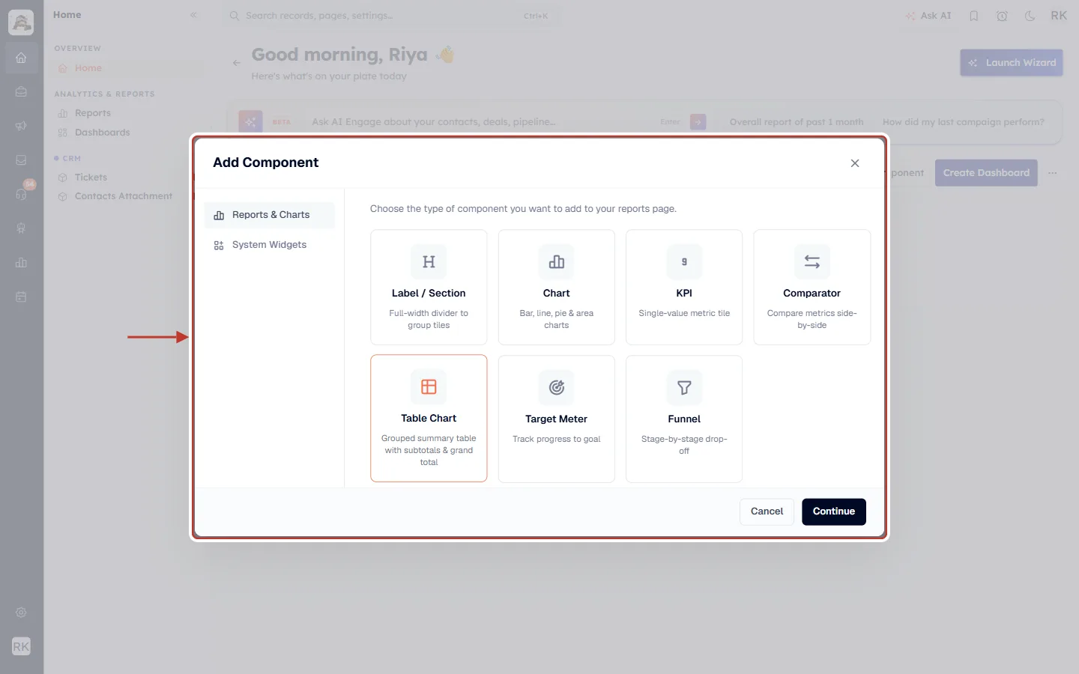Screen dimensions: 1079x674
Task: Open settings gear in the rail
Action: 21,613
